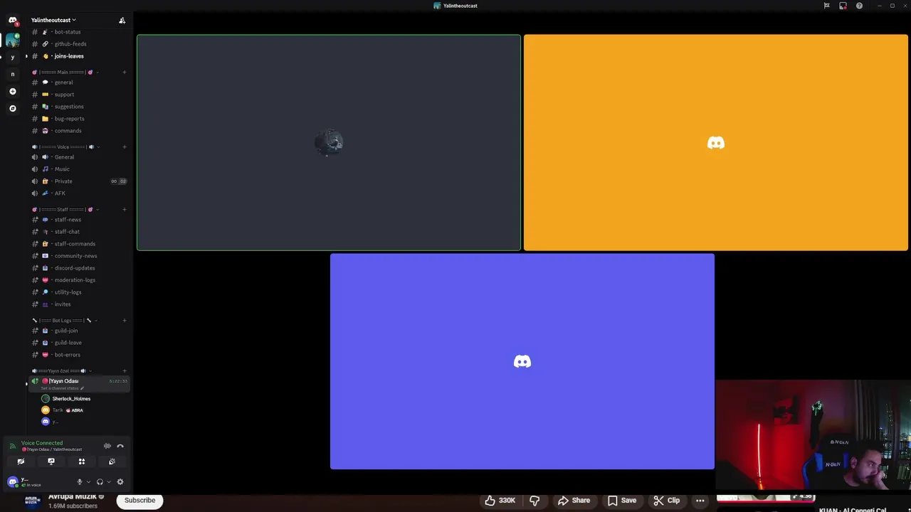Screen dimensions: 911x512
Task: Open headphone output options dropdown arrow
Action: pos(108,482)
